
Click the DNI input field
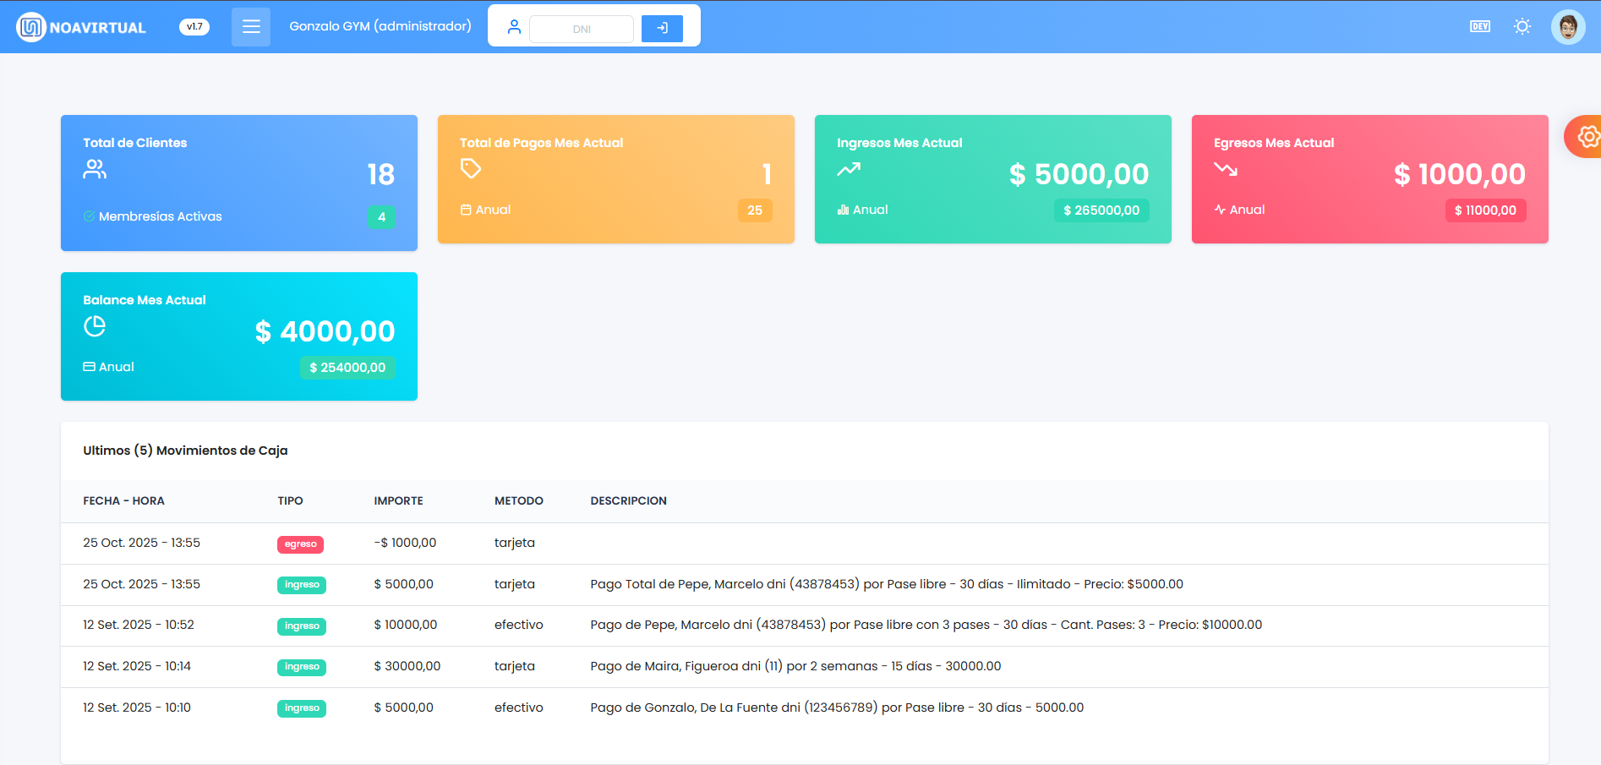(x=582, y=29)
